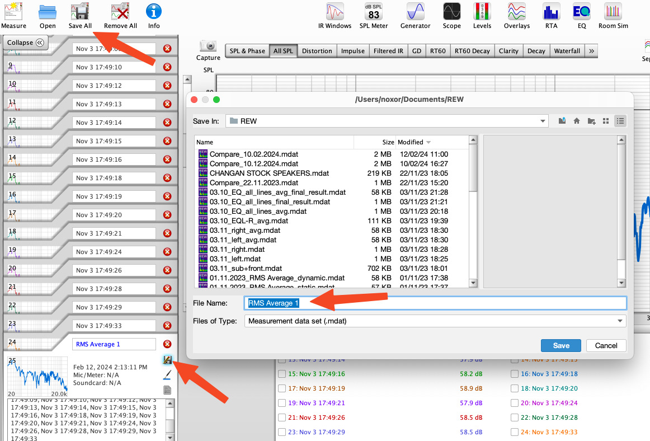This screenshot has height=441, width=650.
Task: Check the 20: Nov 3 17:49:24 trace box
Action: coord(515,403)
